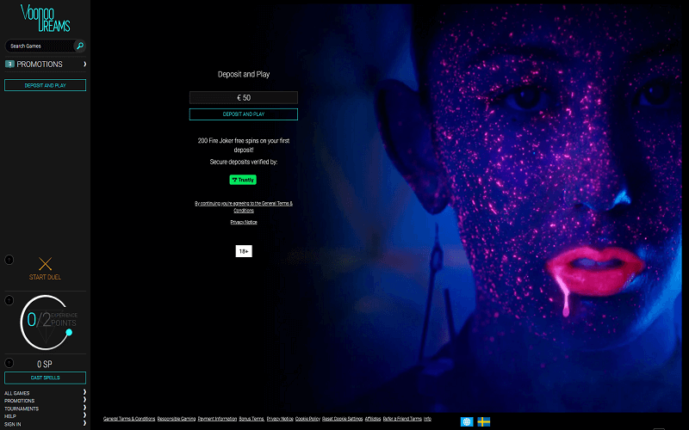
Task: Open the Privacy Notice link under Trustly
Action: pyautogui.click(x=244, y=222)
